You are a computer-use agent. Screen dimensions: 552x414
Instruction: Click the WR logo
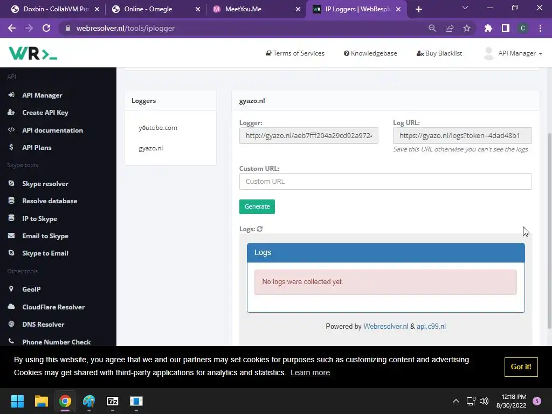pyautogui.click(x=33, y=53)
